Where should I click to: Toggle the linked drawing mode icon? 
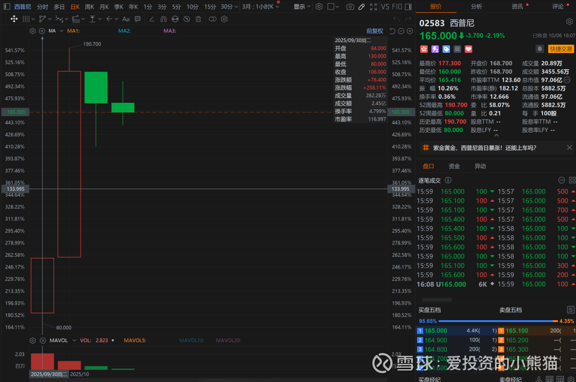(x=213, y=19)
